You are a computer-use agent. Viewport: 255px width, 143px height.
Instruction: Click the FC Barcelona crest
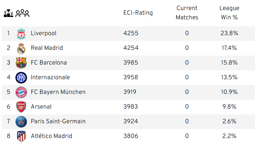pos(21,63)
